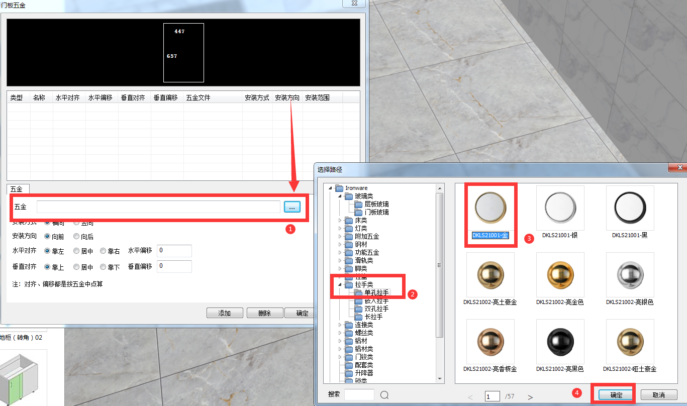The image size is (687, 406).
Task: Click 取消 in 选择路径 dialog
Action: pos(658,395)
